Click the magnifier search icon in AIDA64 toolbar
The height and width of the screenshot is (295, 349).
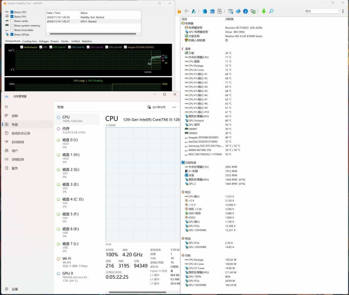tap(271, 12)
